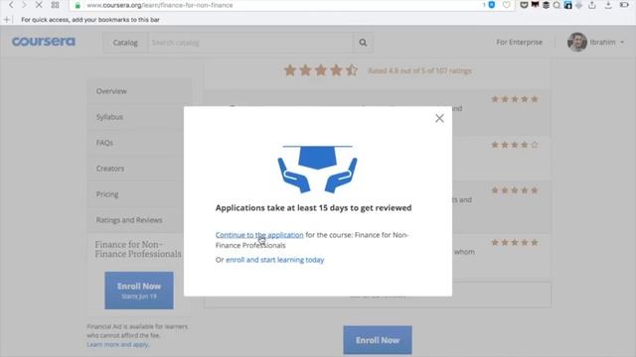Open the browser downloads icon
The height and width of the screenshot is (357, 636).
(608, 5)
